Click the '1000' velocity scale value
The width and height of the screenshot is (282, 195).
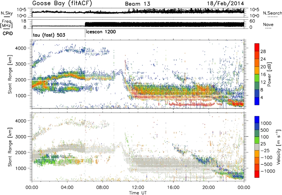click(x=266, y=123)
